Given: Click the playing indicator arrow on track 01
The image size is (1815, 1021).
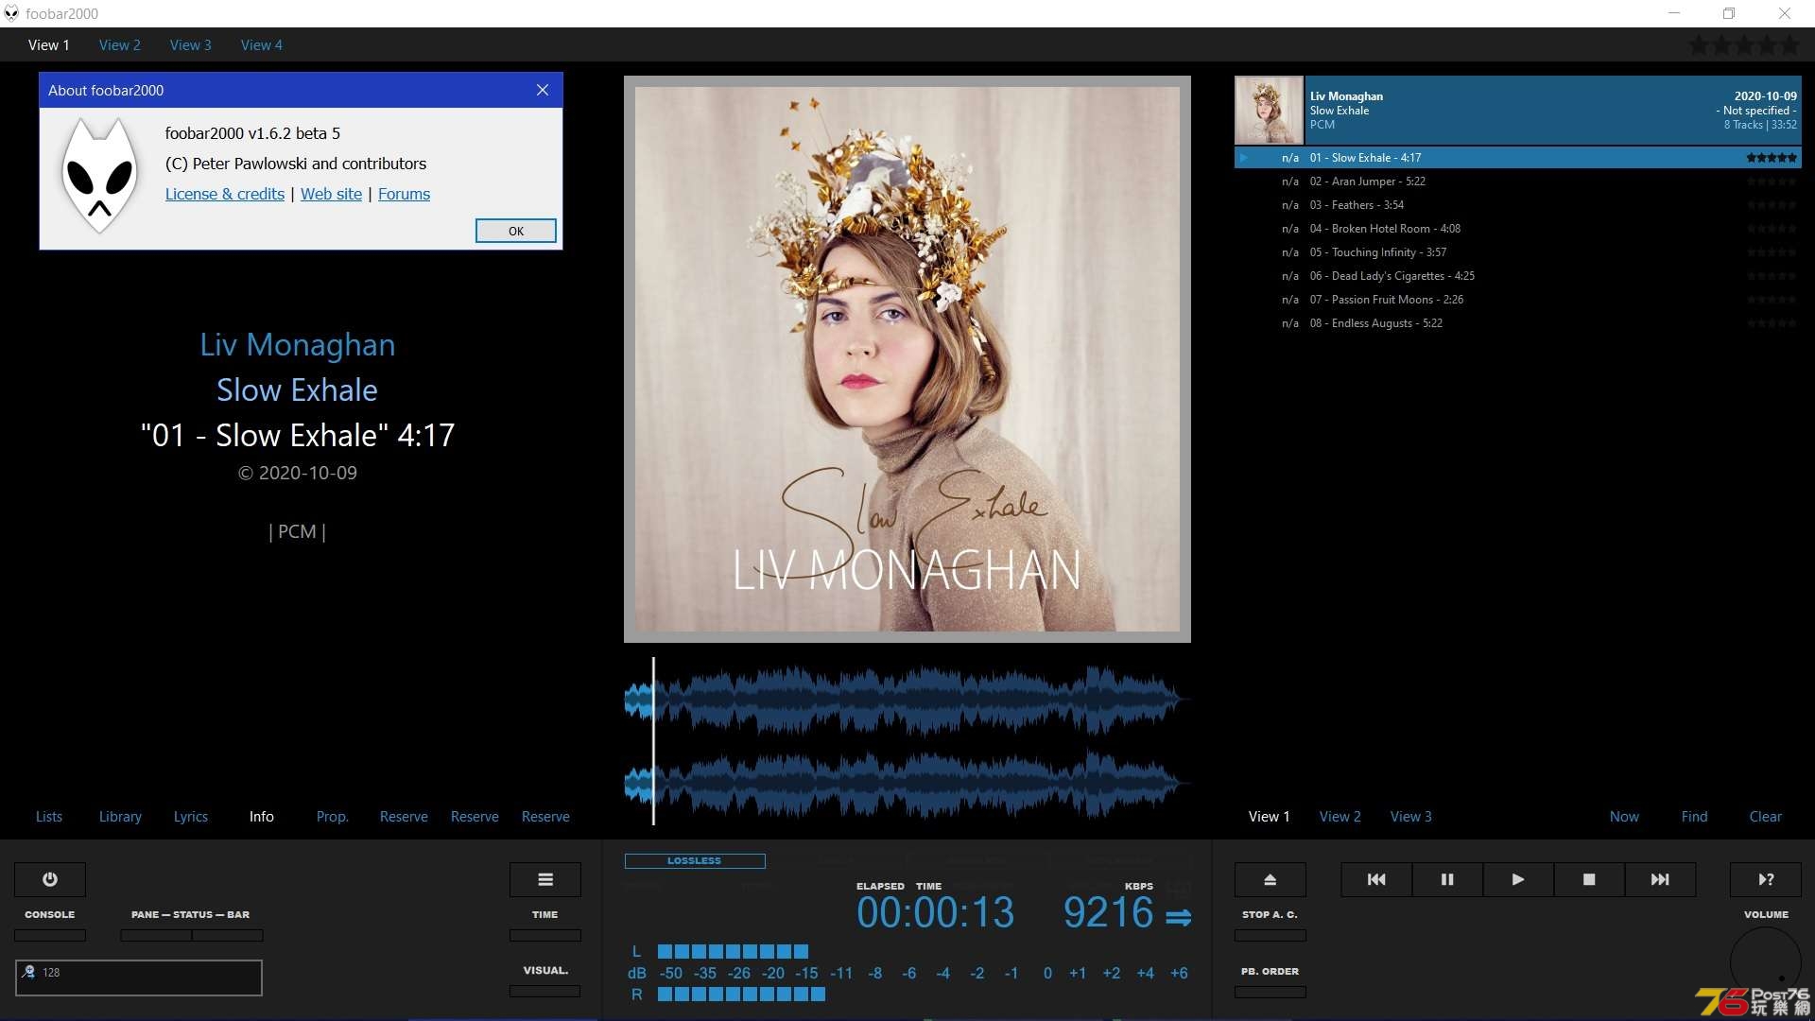Looking at the screenshot, I should (1244, 158).
